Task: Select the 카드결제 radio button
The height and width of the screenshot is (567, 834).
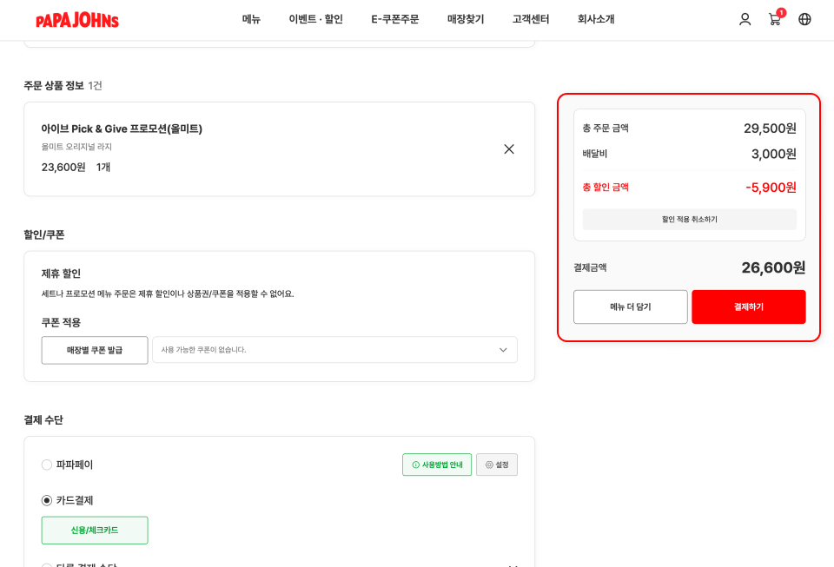Action: click(47, 500)
